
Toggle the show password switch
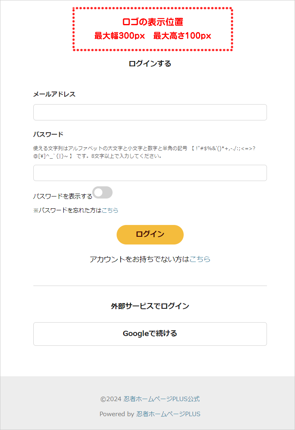pyautogui.click(x=102, y=193)
